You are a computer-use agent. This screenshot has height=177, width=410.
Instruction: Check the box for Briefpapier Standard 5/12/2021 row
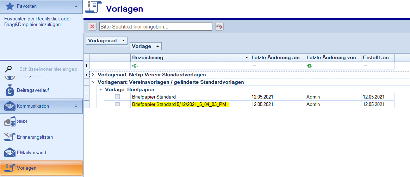(x=118, y=104)
